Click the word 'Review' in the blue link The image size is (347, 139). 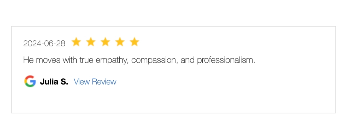104,82
